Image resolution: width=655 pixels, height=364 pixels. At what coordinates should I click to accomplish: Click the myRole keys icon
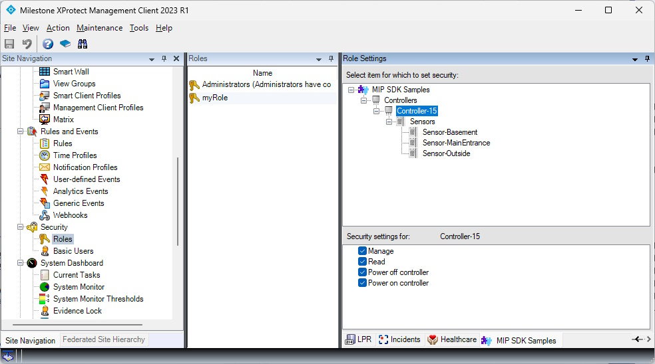click(194, 98)
